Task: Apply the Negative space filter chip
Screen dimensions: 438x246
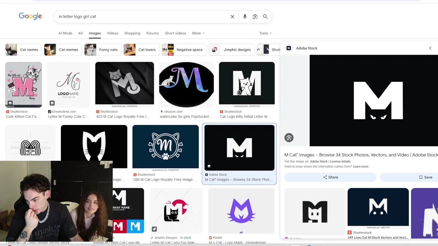Action: pos(184,50)
